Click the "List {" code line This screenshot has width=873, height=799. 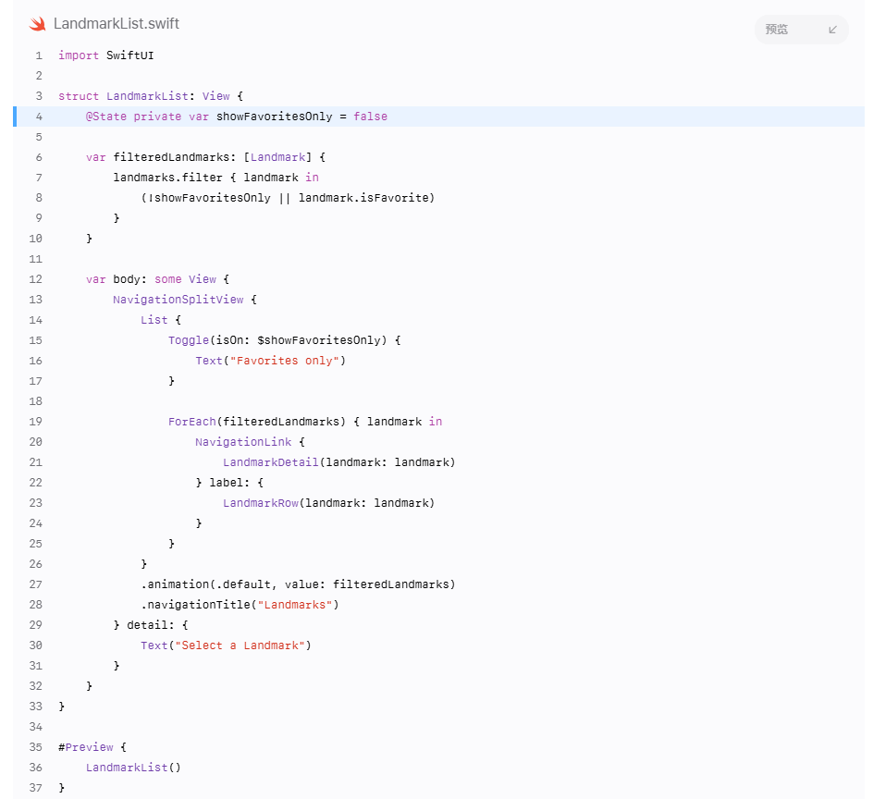[x=161, y=320]
